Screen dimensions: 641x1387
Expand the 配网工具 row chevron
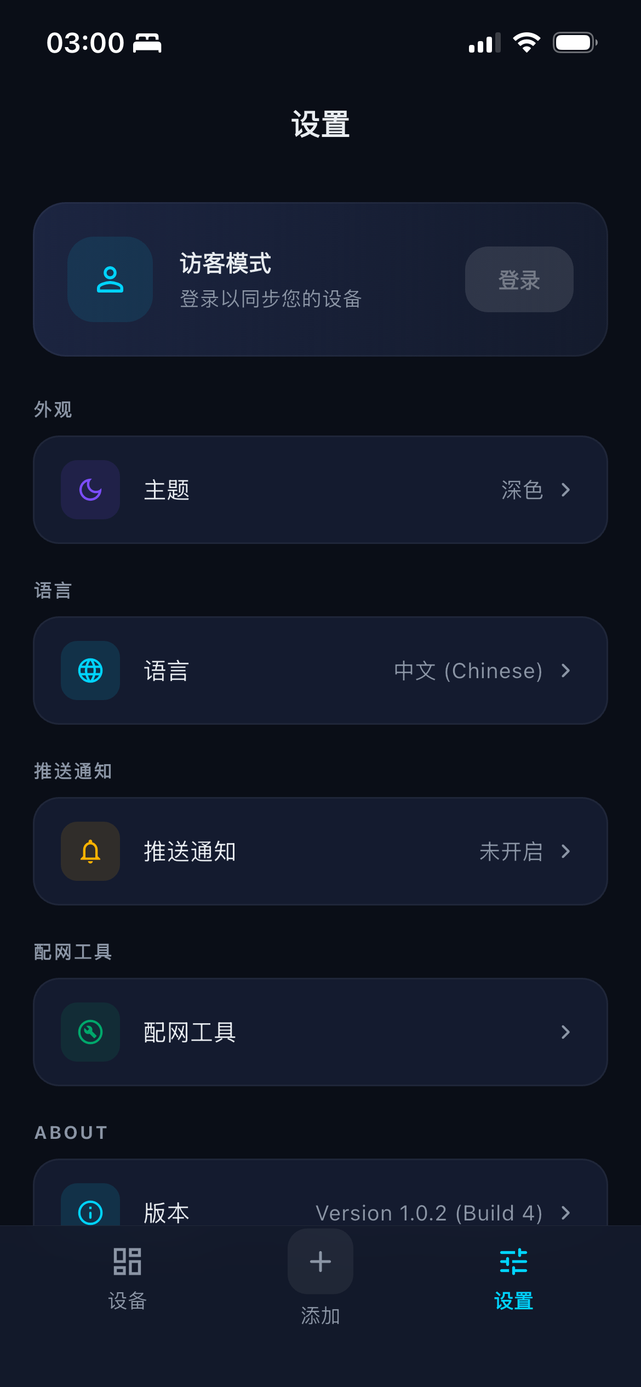click(566, 1032)
